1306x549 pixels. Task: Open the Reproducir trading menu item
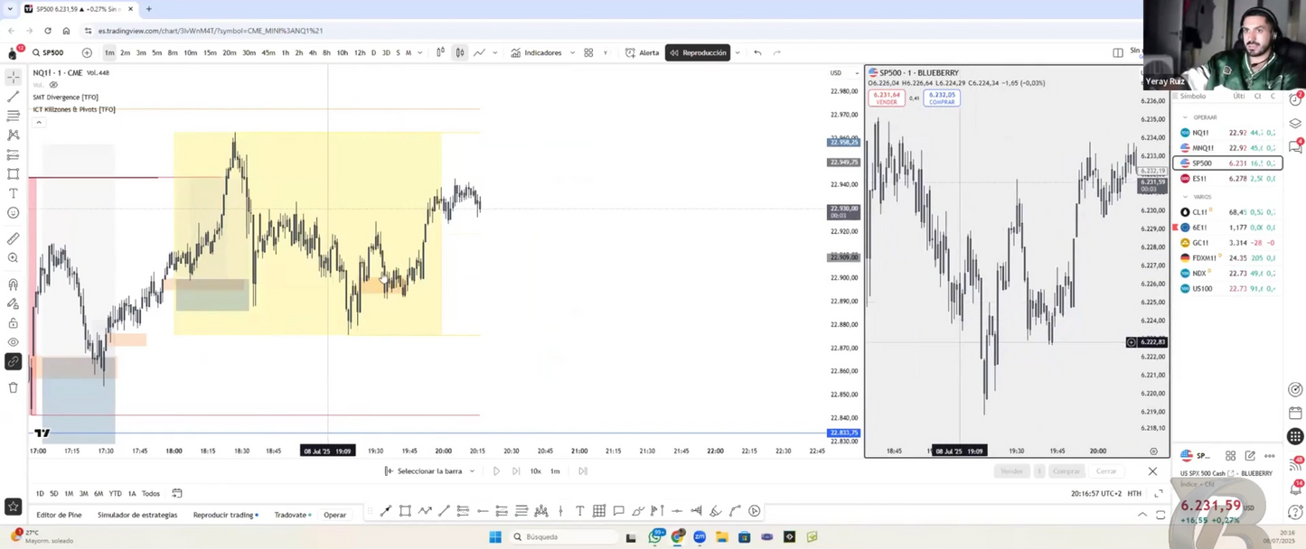point(225,514)
